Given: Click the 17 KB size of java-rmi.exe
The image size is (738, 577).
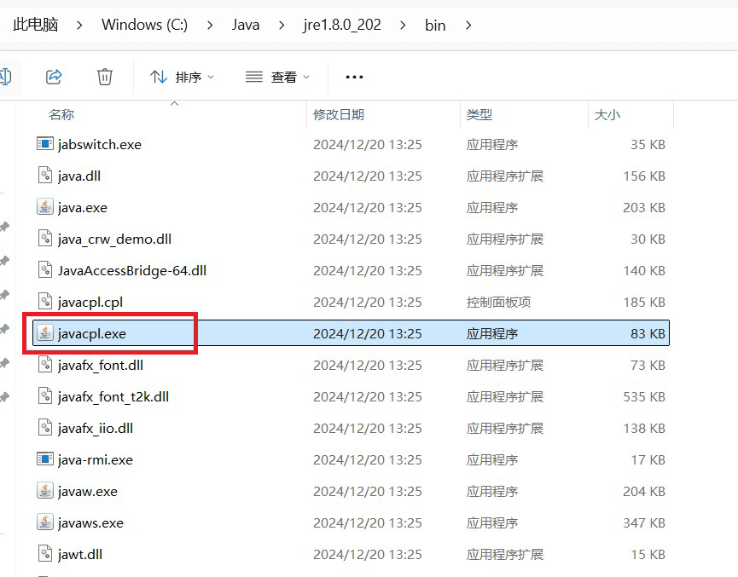Looking at the screenshot, I should pos(648,459).
